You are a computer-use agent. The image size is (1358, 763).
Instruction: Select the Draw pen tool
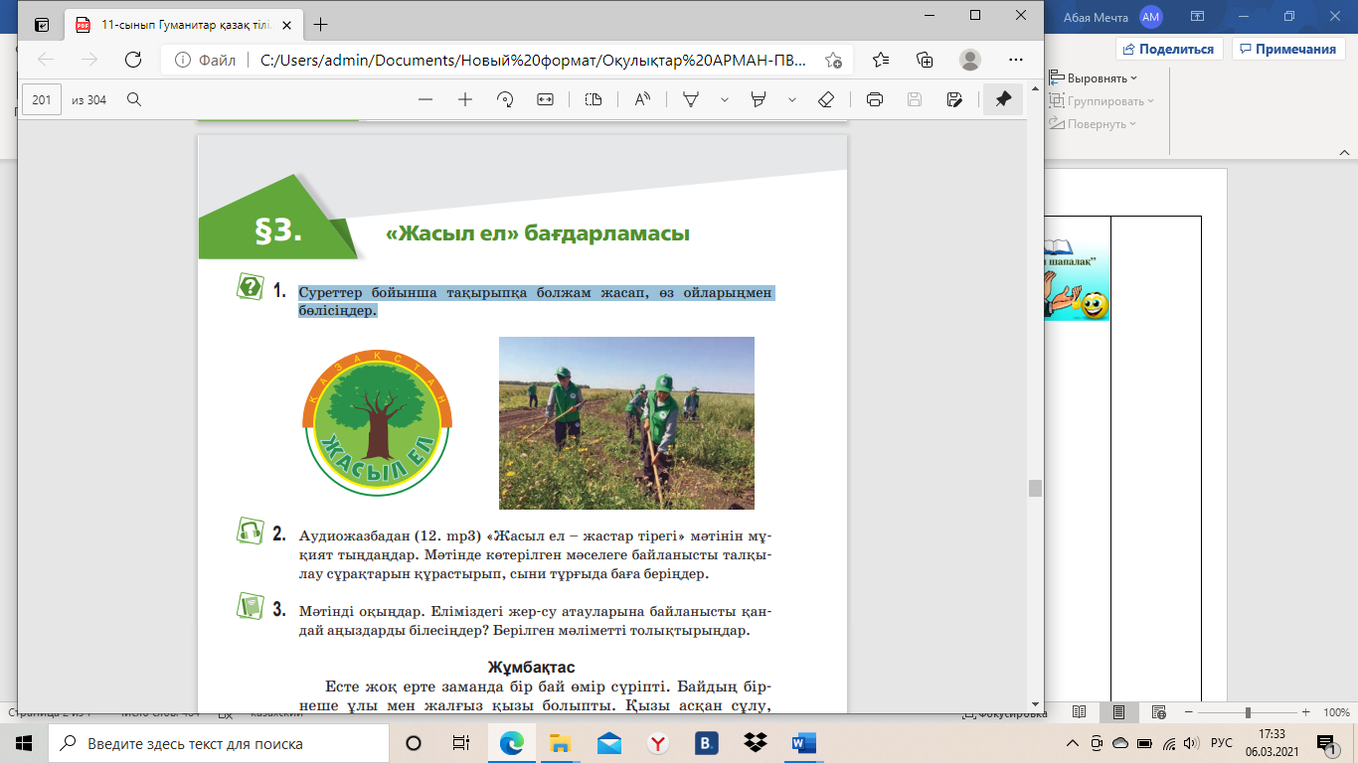coord(691,99)
